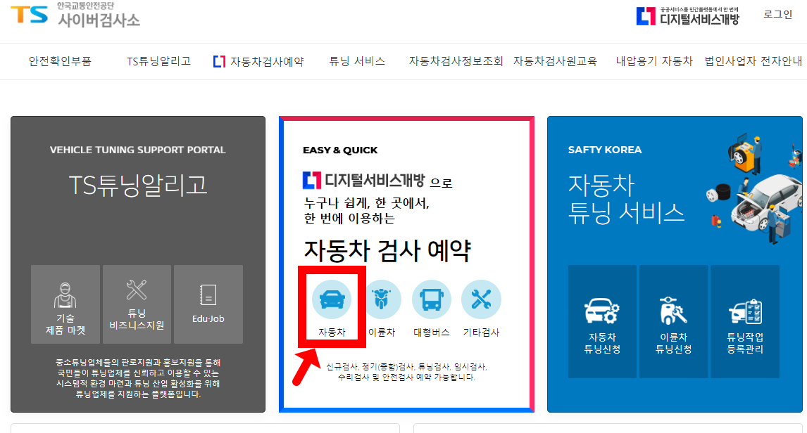The image size is (807, 433).
Task: Select 자동차 튜닝신청 tile
Action: [x=602, y=321]
